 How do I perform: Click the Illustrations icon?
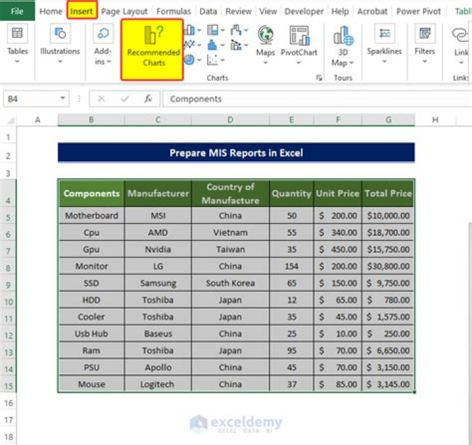pyautogui.click(x=60, y=33)
